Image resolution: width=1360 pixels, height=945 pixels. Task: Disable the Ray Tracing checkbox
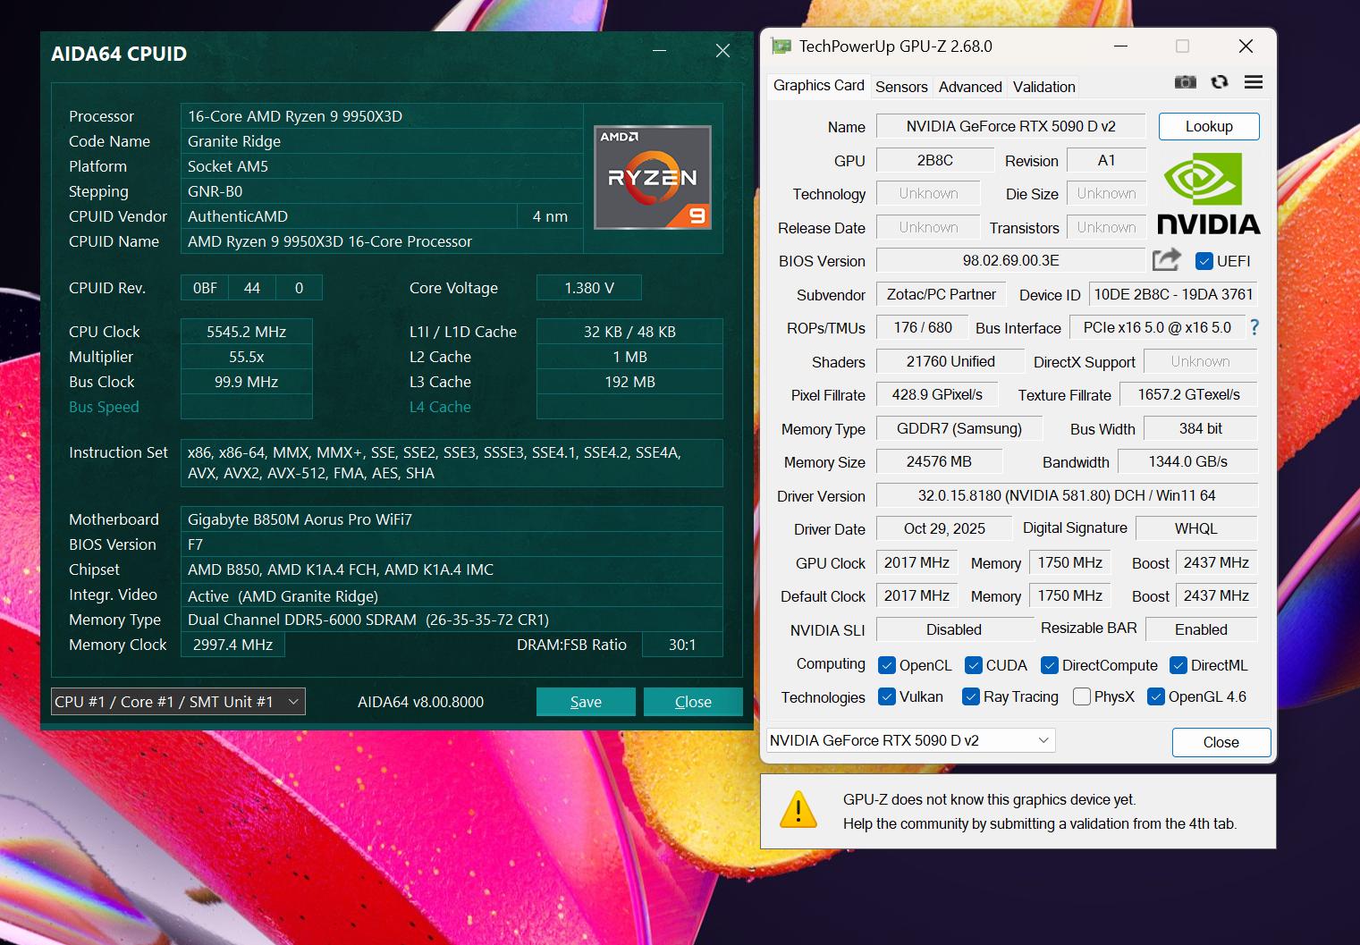pos(970,696)
